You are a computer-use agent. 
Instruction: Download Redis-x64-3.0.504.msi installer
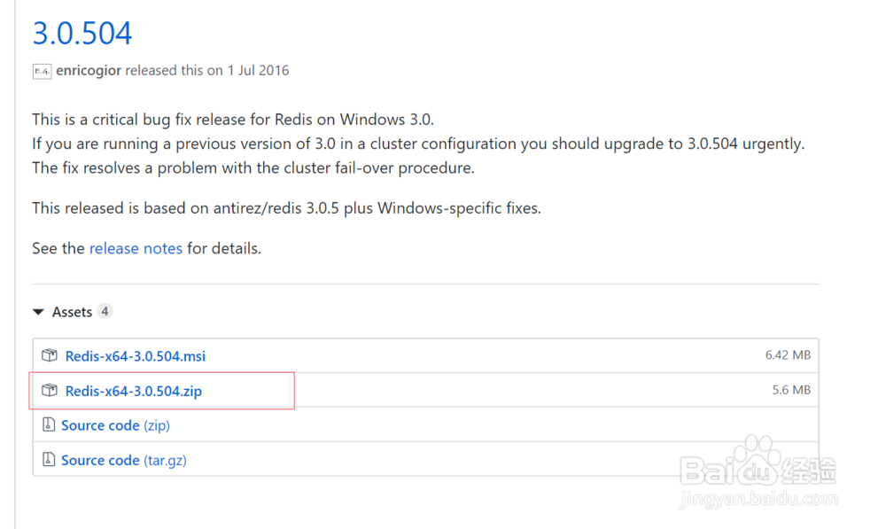point(135,356)
